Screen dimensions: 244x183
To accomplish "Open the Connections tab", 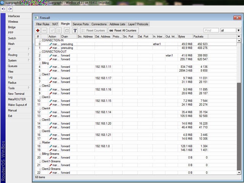I will click(99, 24).
